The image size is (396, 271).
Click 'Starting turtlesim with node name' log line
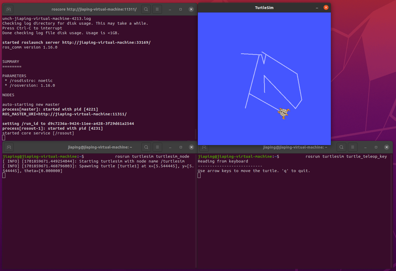pyautogui.click(x=94, y=161)
